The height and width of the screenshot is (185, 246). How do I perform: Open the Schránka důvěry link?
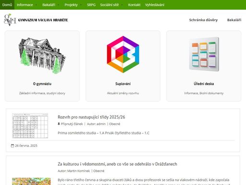(x=203, y=20)
